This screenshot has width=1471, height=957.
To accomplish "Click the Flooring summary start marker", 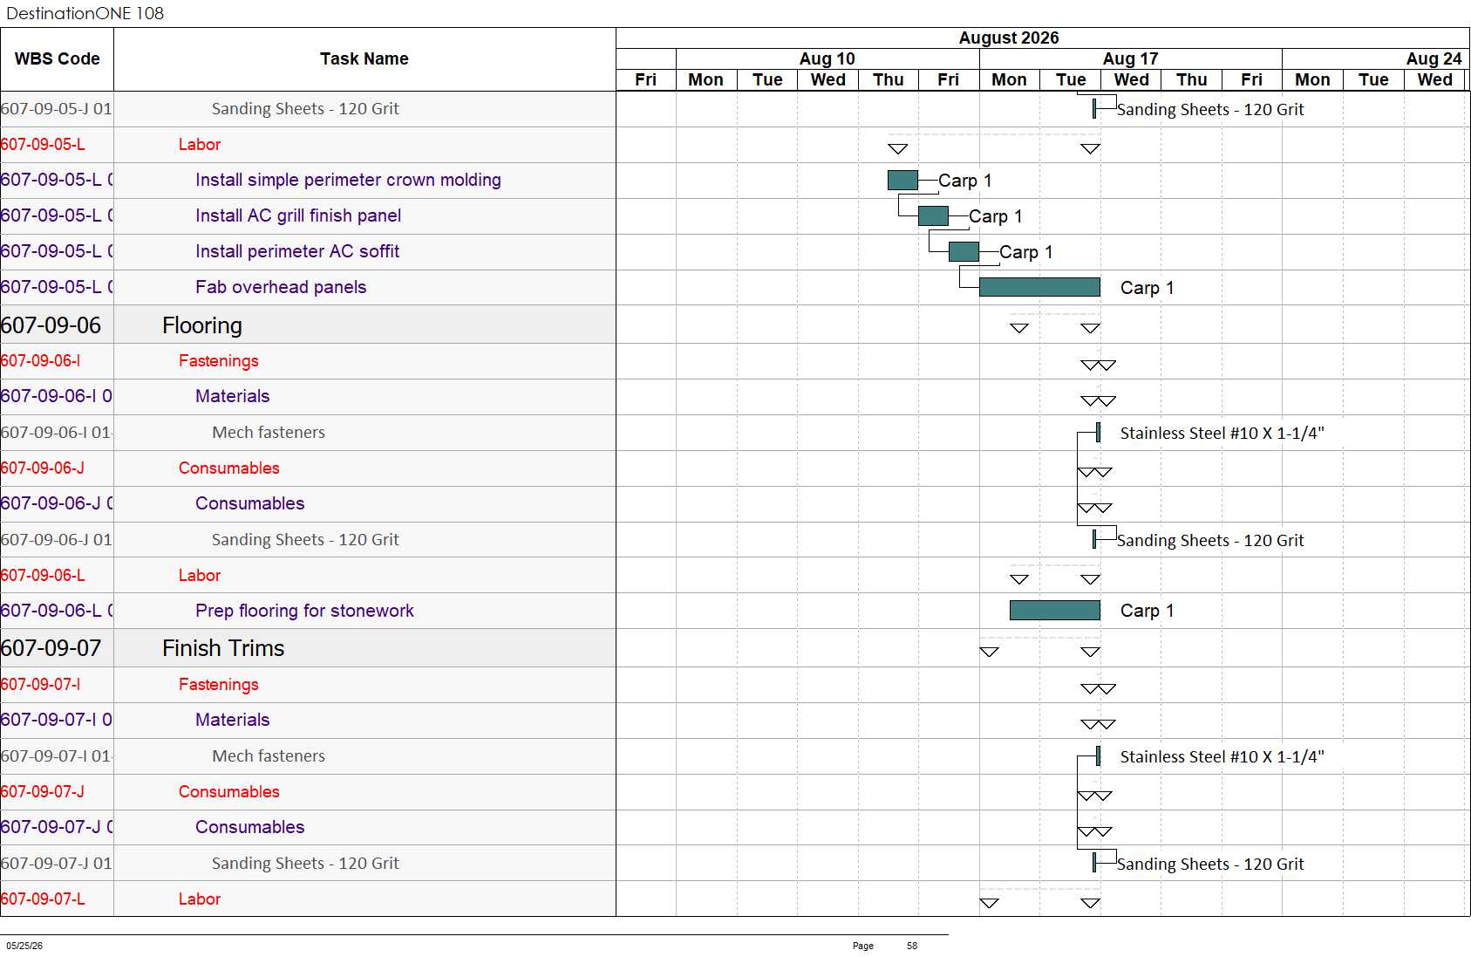I will coord(1019,328).
